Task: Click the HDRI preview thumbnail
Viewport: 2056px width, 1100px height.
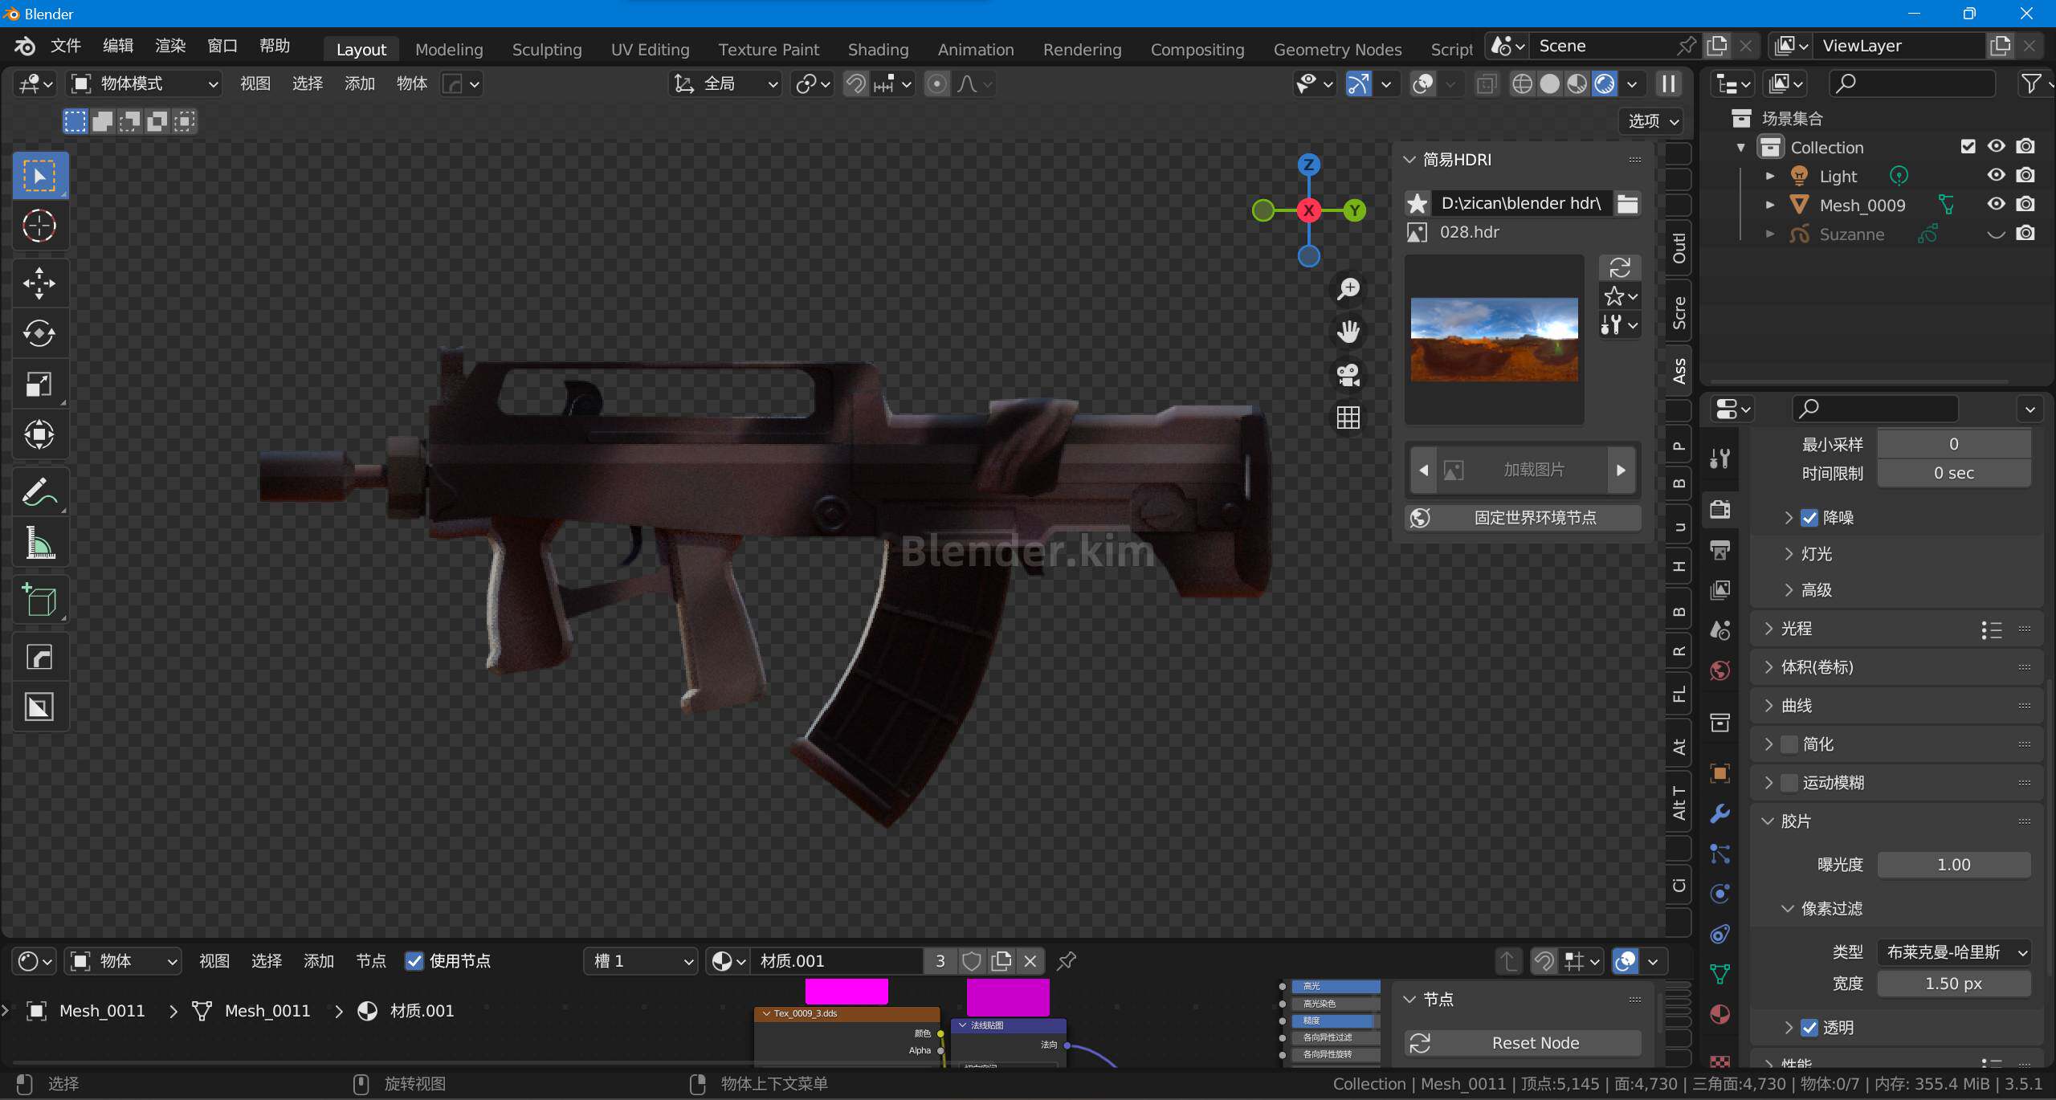Action: (x=1494, y=340)
